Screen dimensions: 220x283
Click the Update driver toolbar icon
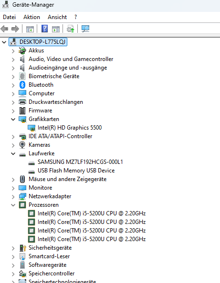tap(71, 29)
